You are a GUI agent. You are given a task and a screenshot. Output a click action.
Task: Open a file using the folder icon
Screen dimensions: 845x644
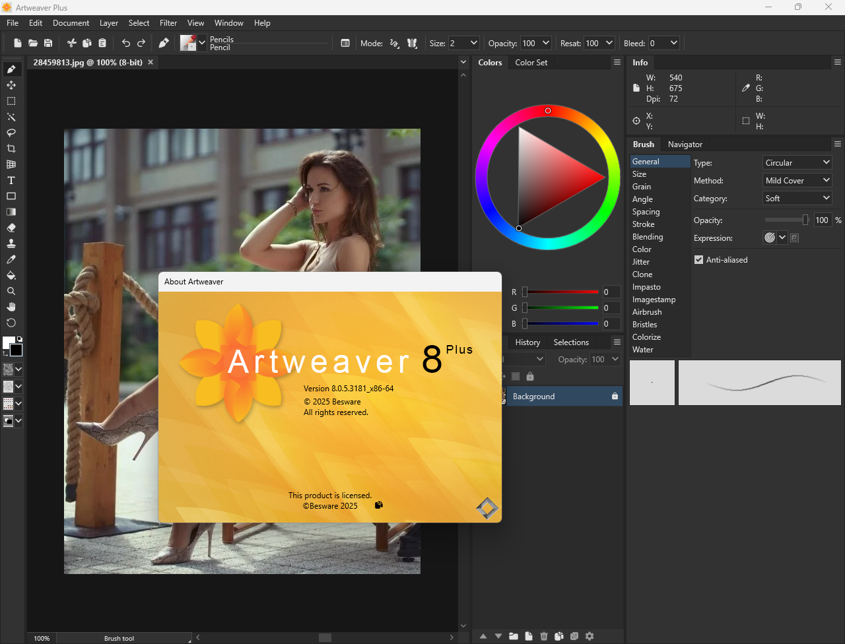(x=33, y=43)
